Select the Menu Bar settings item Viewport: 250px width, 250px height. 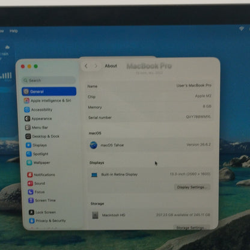pyautogui.click(x=37, y=127)
